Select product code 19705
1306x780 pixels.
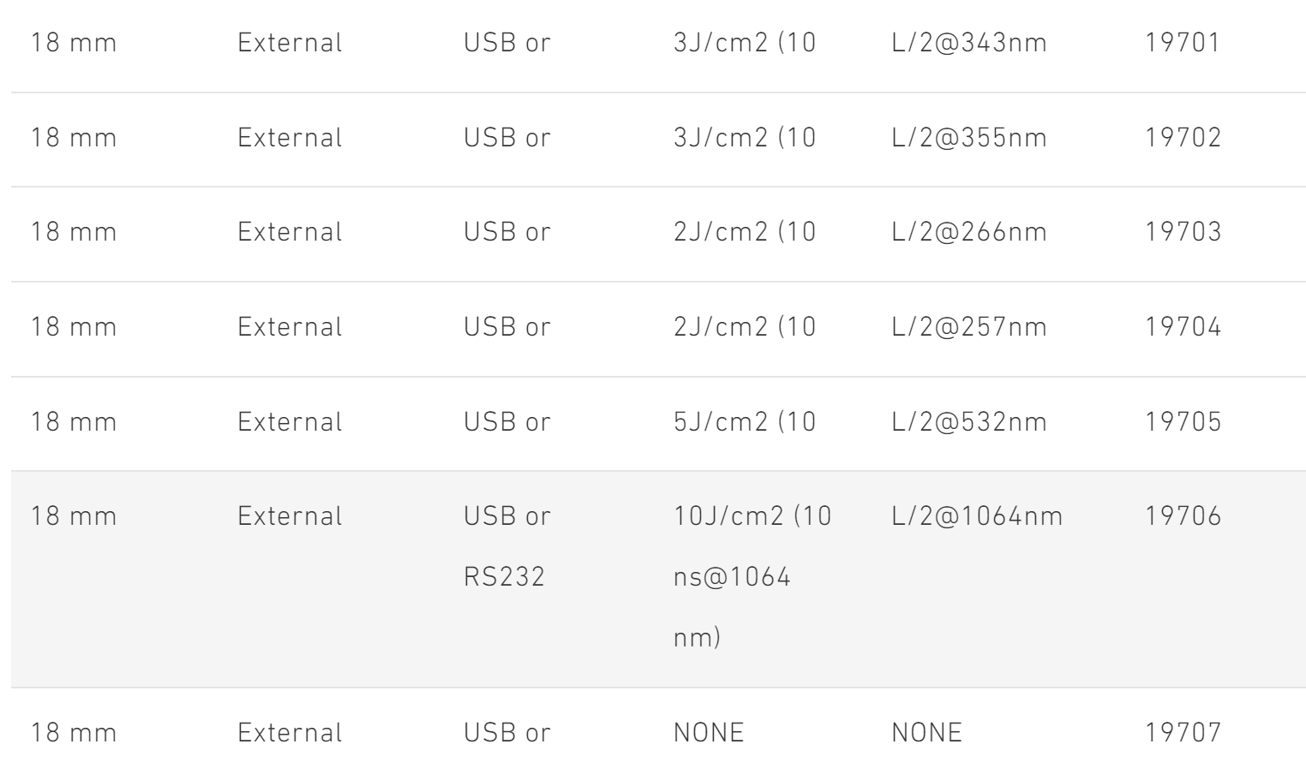coord(1183,422)
